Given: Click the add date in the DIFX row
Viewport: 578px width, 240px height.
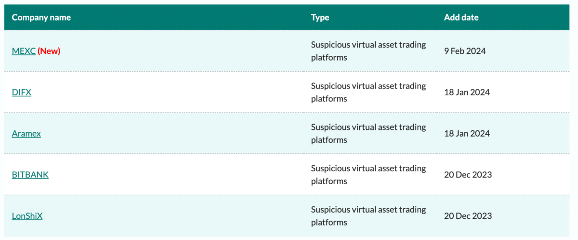Looking at the screenshot, I should pyautogui.click(x=467, y=92).
